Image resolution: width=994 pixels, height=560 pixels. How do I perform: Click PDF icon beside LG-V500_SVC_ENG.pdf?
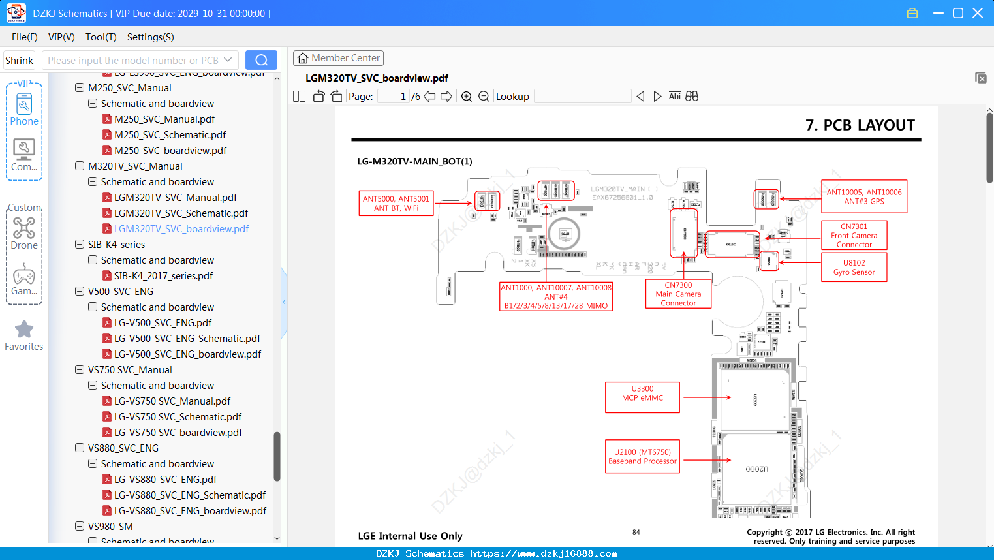[x=107, y=322]
